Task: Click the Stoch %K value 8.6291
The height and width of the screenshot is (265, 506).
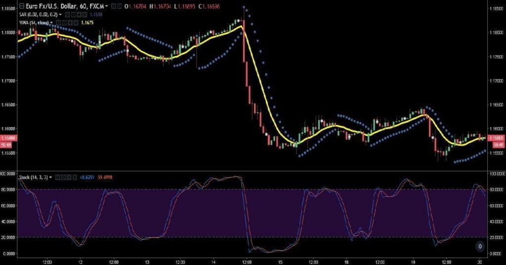Action: pos(86,177)
